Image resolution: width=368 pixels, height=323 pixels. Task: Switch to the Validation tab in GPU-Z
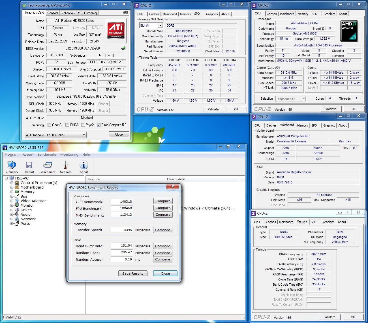point(68,13)
